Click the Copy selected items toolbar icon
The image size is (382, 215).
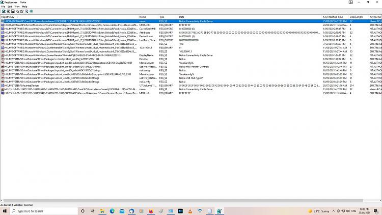tap(17, 11)
